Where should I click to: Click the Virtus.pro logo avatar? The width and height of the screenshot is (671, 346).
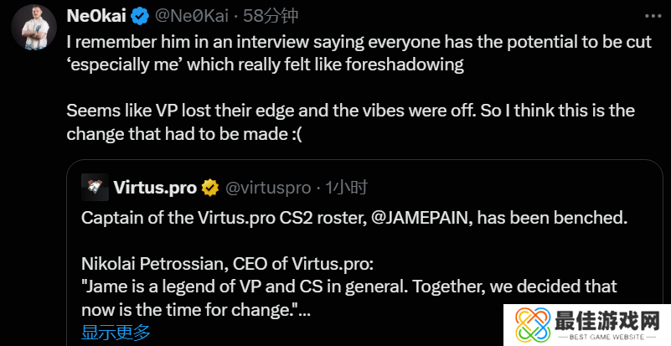click(x=96, y=188)
